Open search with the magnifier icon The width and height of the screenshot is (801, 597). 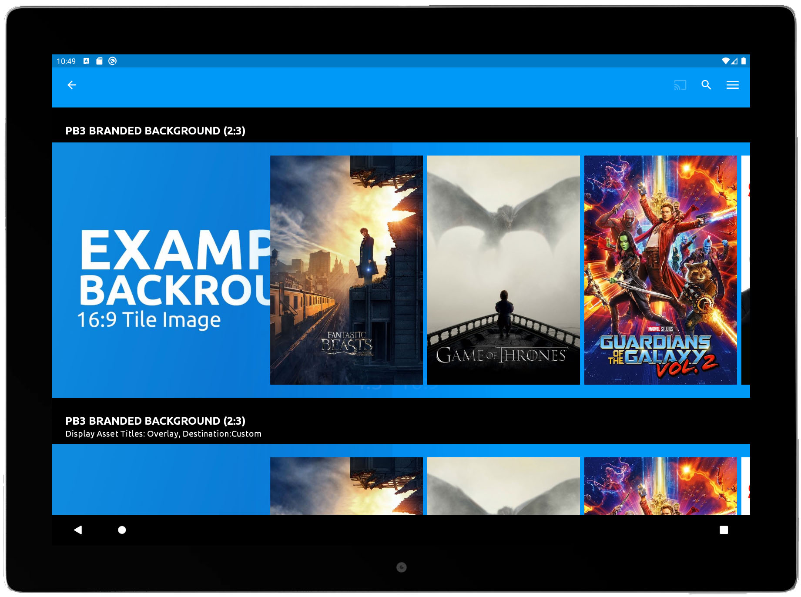coord(706,85)
